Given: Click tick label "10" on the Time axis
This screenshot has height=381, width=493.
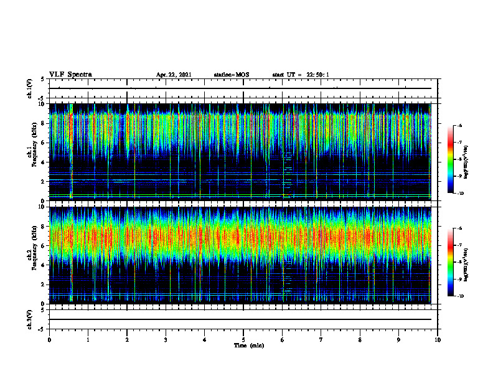Looking at the screenshot, I should (x=438, y=340).
